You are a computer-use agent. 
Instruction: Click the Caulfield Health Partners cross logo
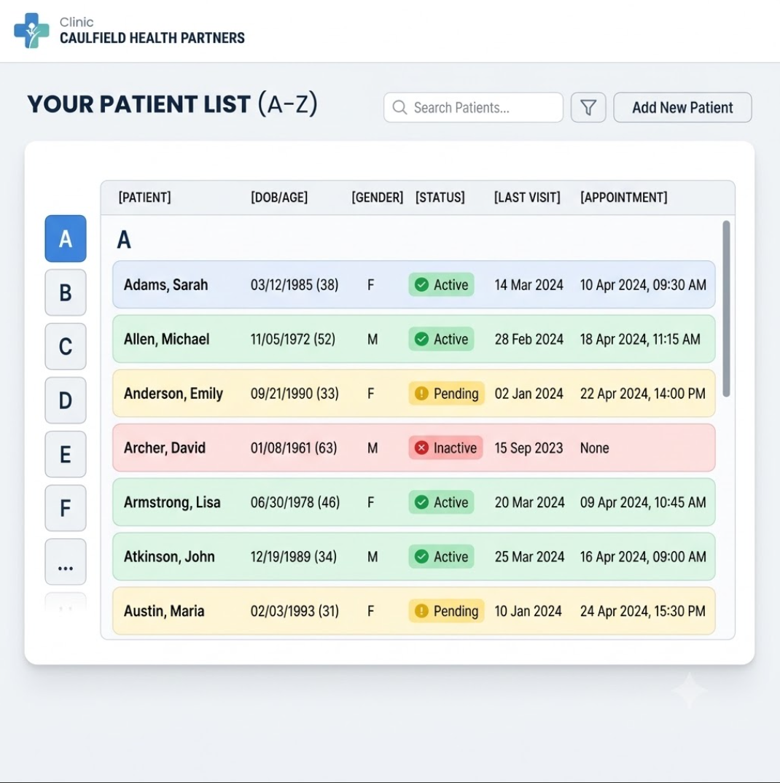pyautogui.click(x=31, y=31)
